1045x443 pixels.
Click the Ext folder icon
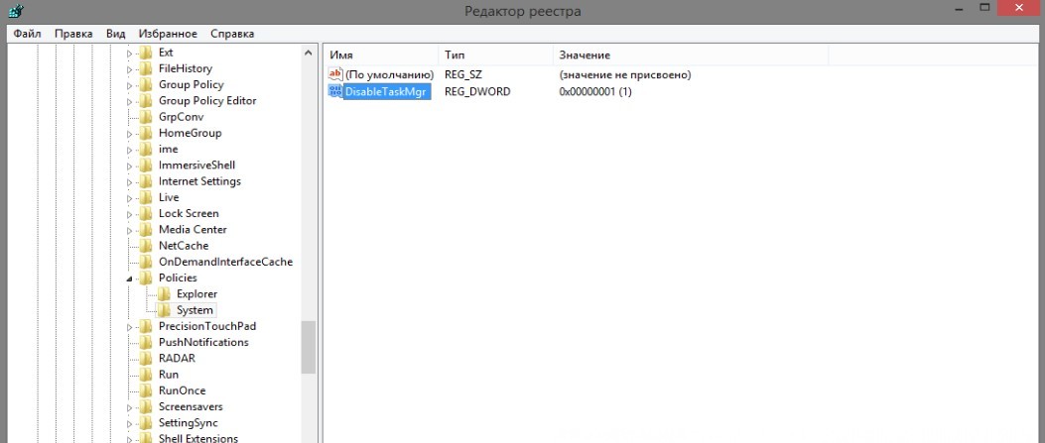[146, 52]
